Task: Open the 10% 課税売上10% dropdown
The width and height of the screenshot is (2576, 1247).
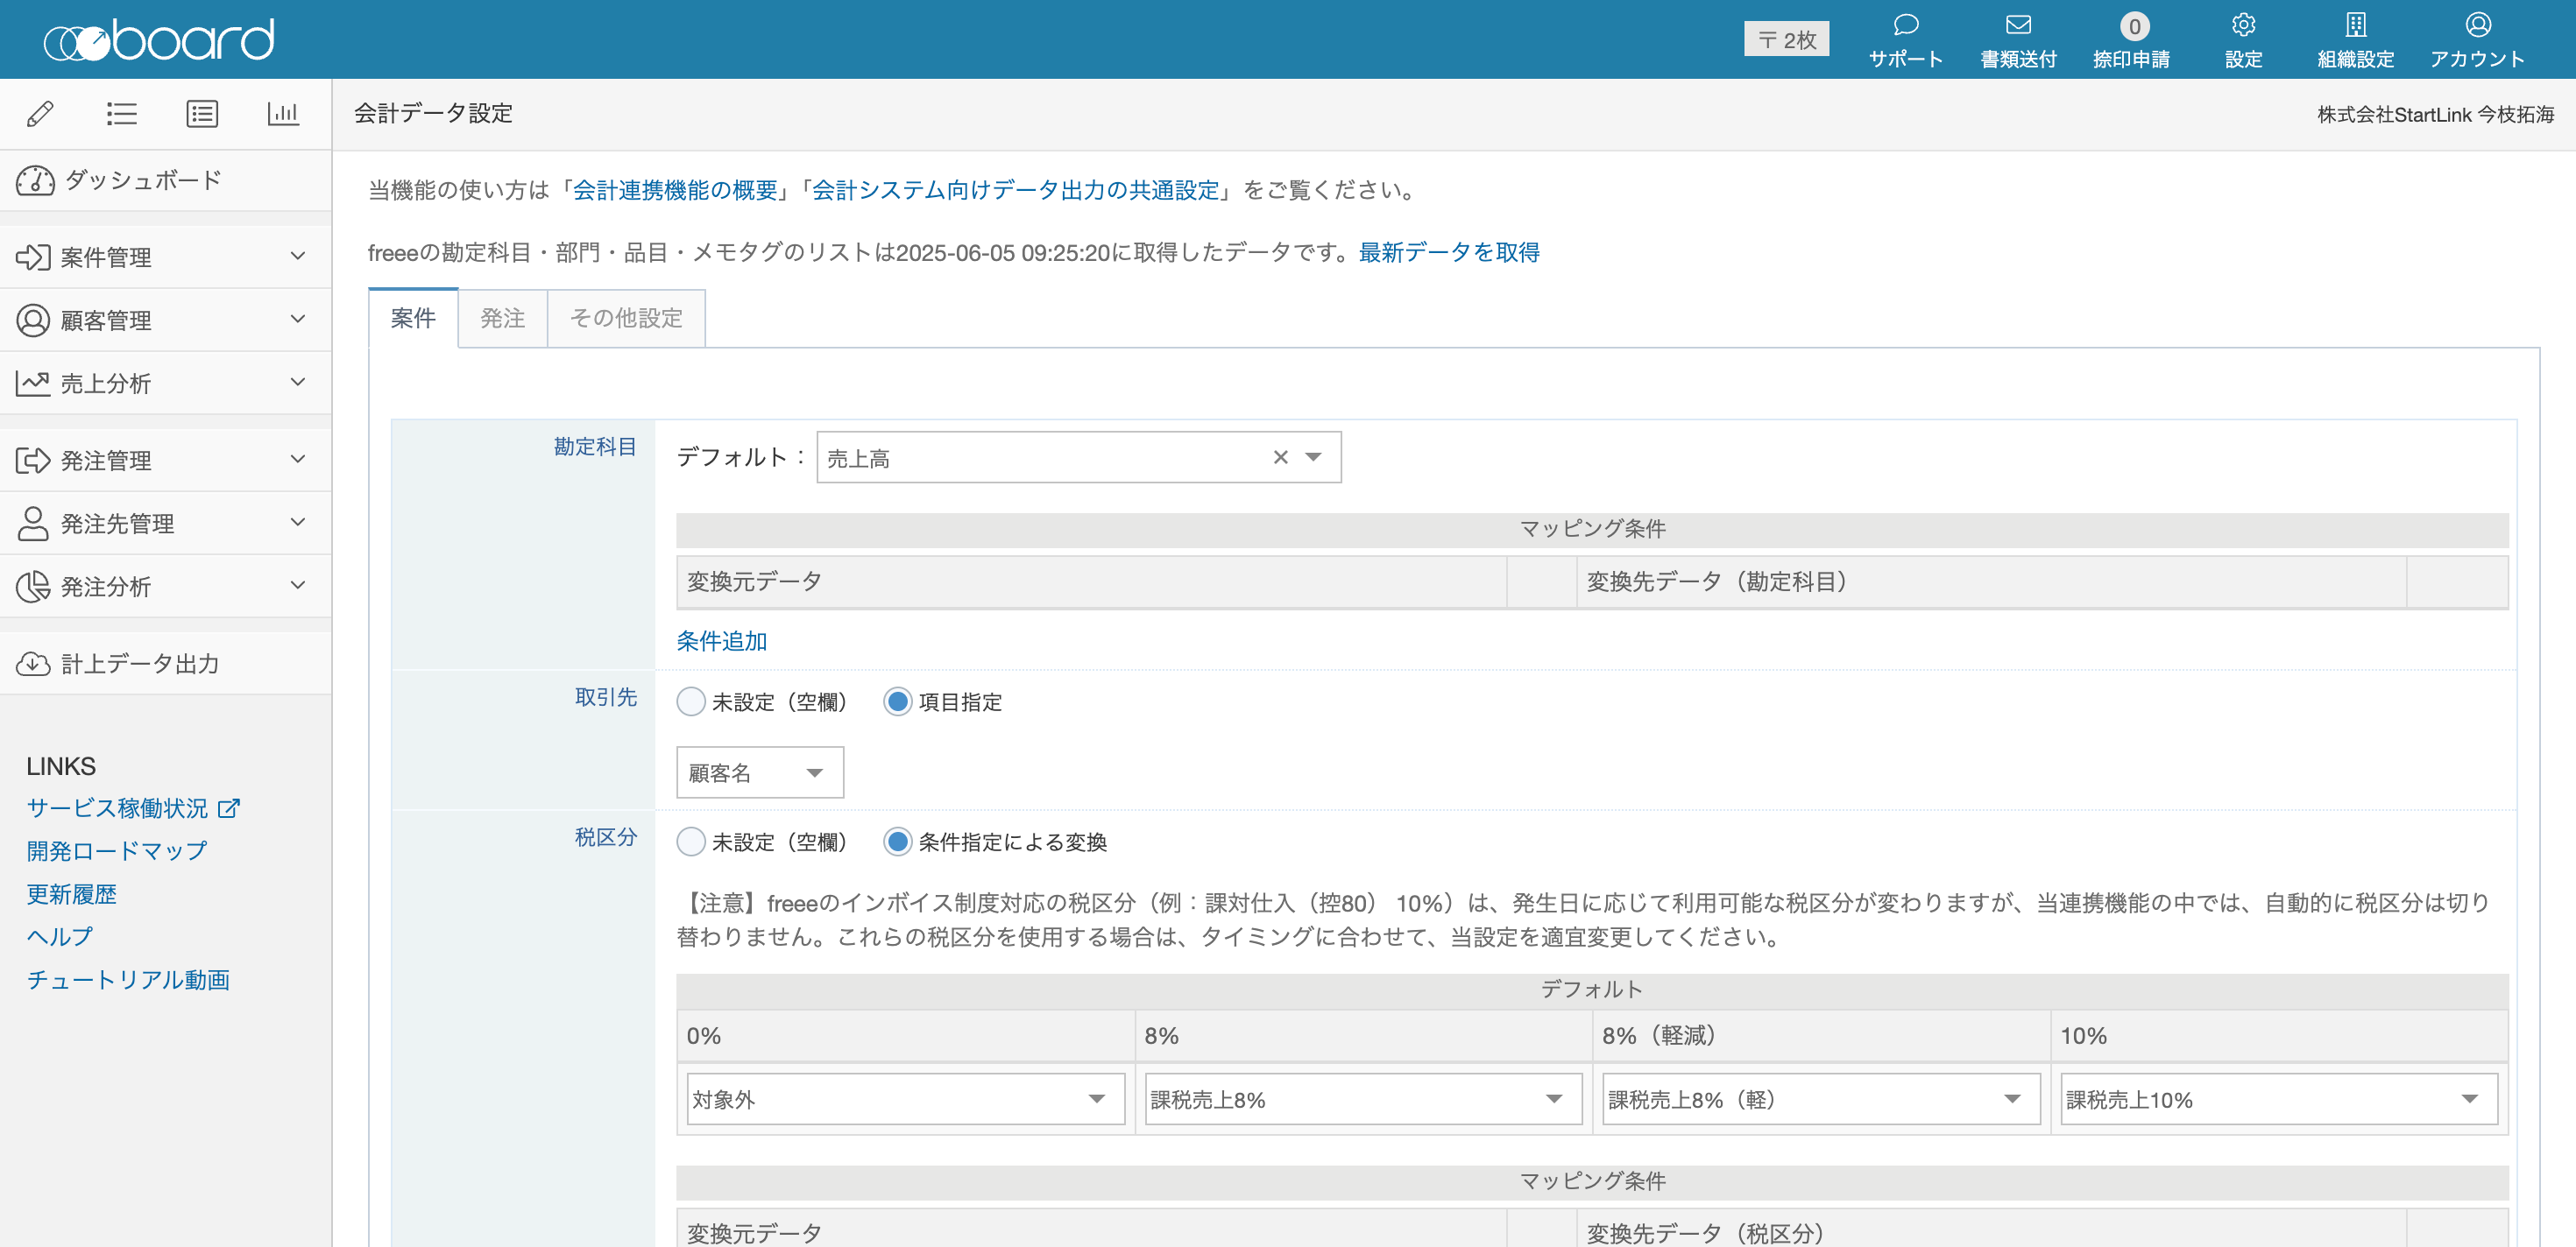Action: pos(2279,1099)
